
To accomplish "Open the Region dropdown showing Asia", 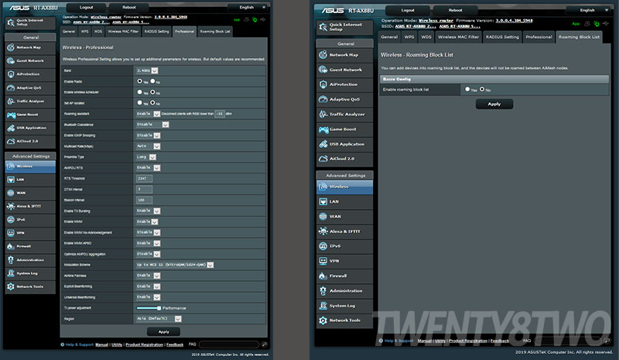I will 159,318.
